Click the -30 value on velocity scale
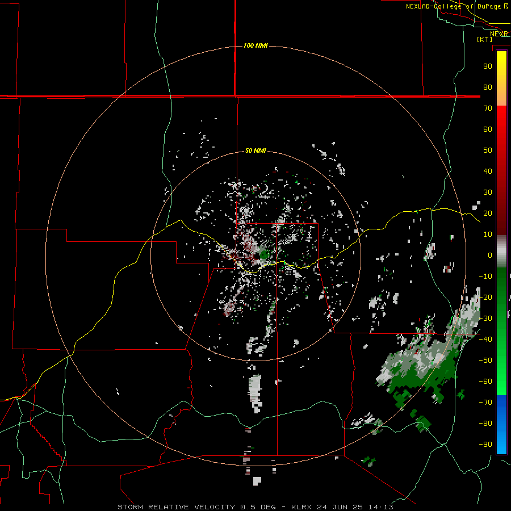Image resolution: width=511 pixels, height=511 pixels. point(485,319)
